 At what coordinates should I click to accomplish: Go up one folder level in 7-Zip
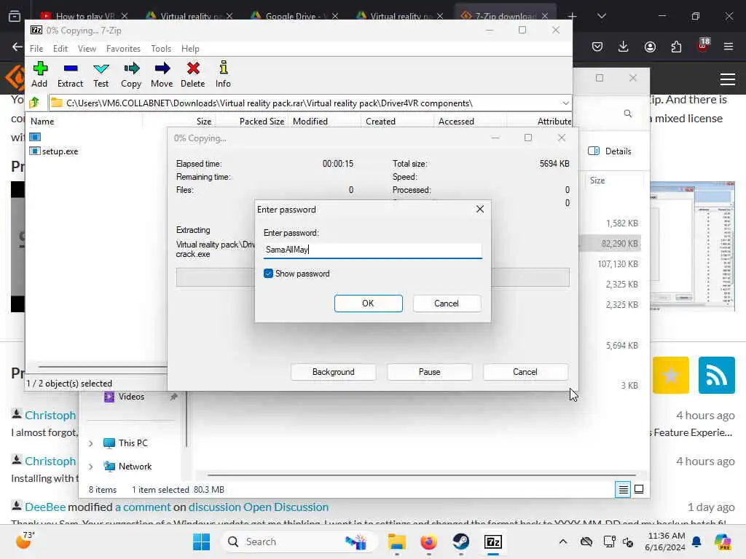point(34,103)
